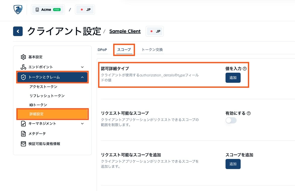Open the トークン交換 tab
The width and height of the screenshot is (295, 191).
coord(152,50)
